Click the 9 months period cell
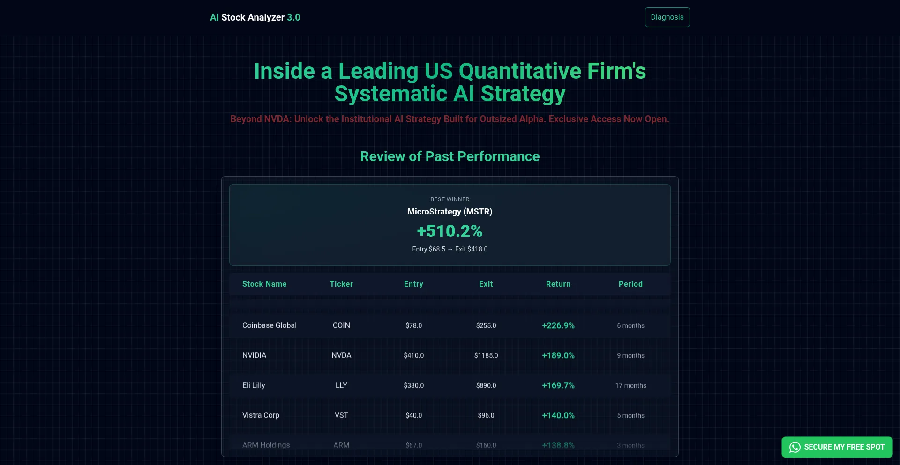Image resolution: width=900 pixels, height=465 pixels. click(630, 355)
